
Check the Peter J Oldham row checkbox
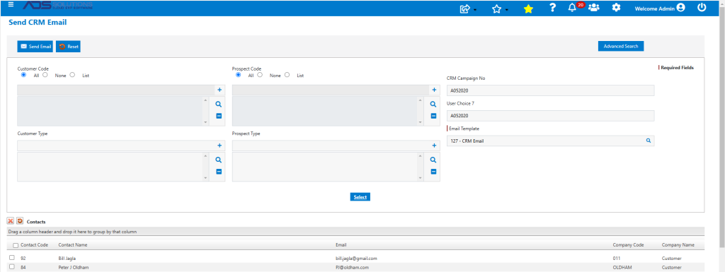tap(12, 267)
